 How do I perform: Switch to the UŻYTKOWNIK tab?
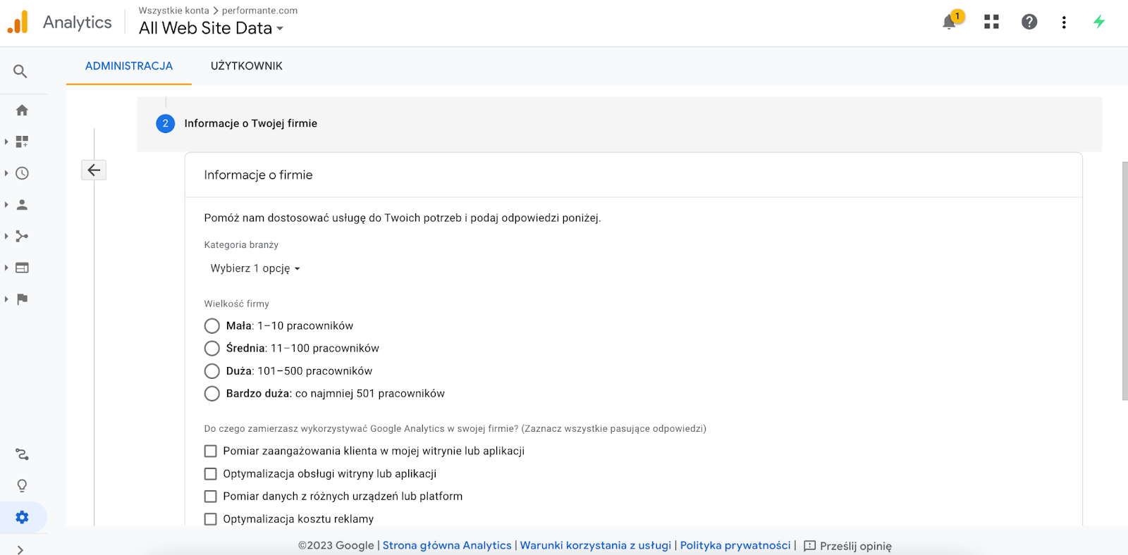(247, 66)
